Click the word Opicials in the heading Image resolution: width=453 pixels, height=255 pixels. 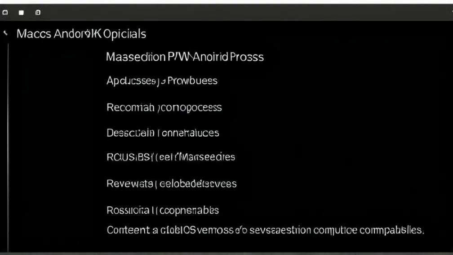tap(124, 34)
